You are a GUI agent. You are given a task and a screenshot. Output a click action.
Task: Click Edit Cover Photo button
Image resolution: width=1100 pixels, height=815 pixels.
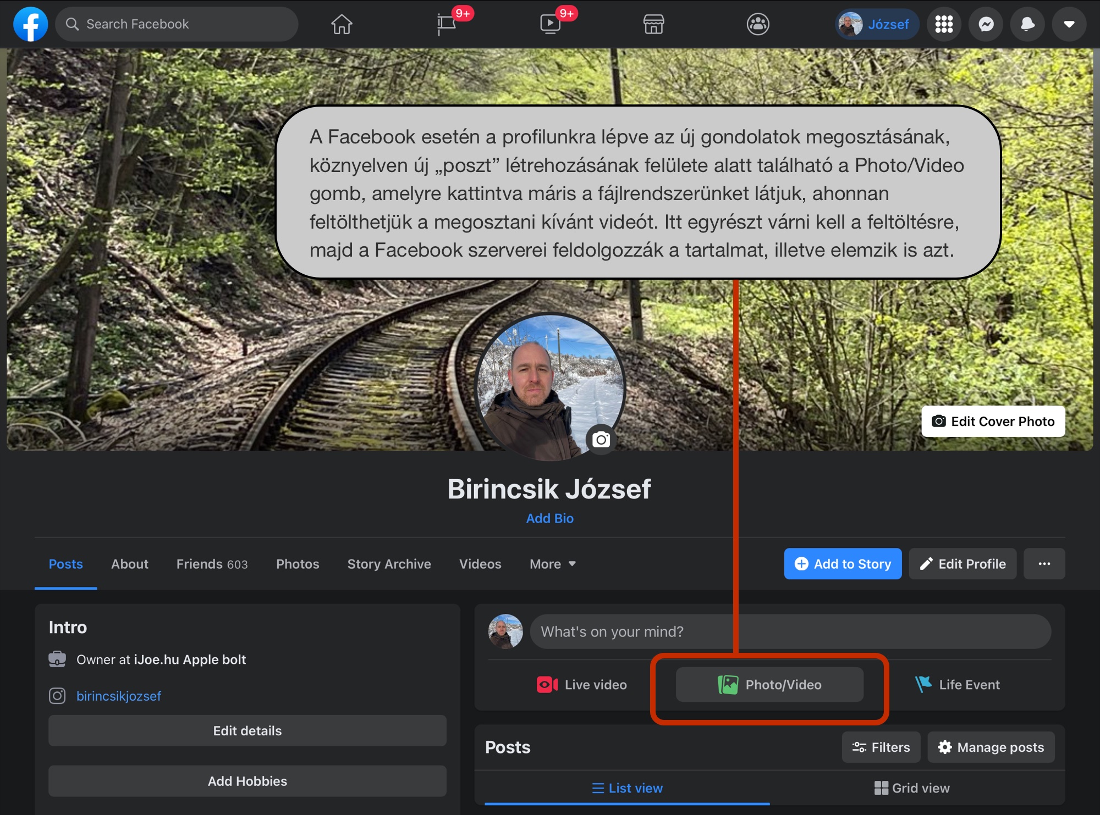point(993,422)
